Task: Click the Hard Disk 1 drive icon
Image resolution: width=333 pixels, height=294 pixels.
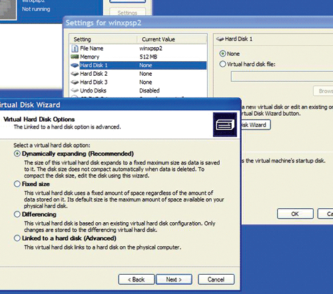Action: (75, 65)
